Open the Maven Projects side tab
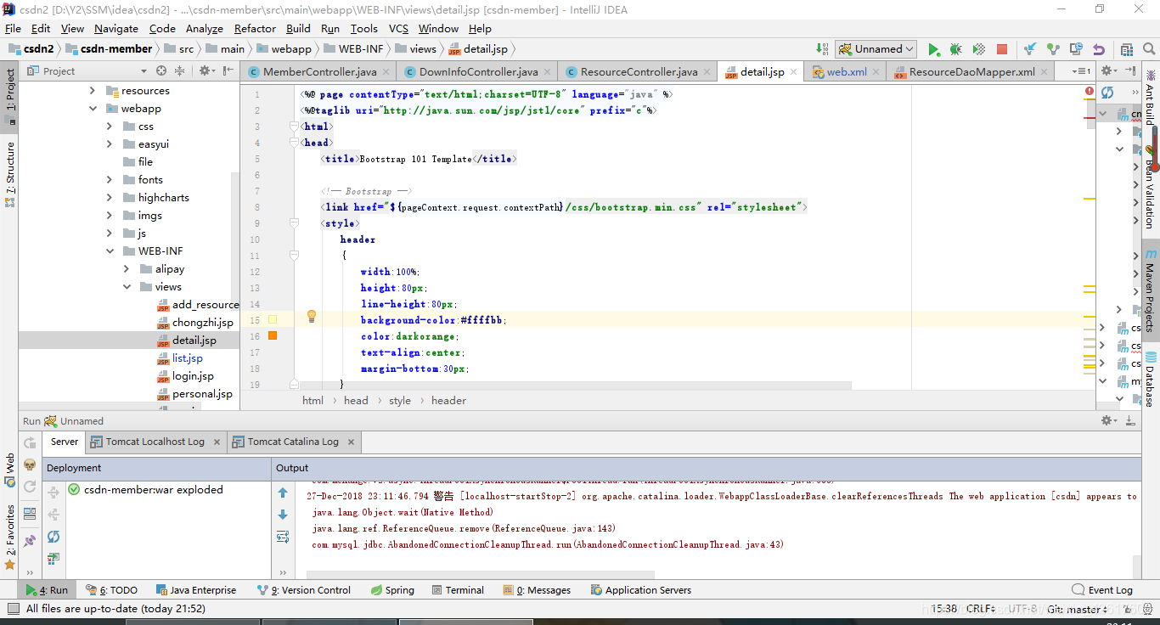The height and width of the screenshot is (625, 1160). click(1150, 292)
